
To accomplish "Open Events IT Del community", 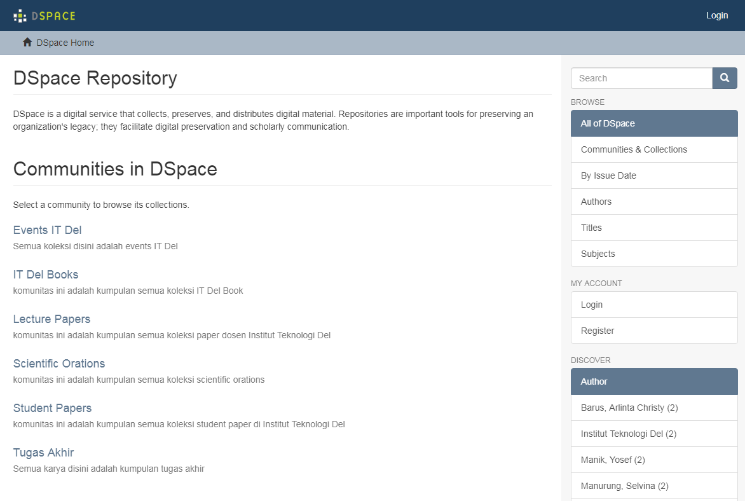I will pos(47,230).
